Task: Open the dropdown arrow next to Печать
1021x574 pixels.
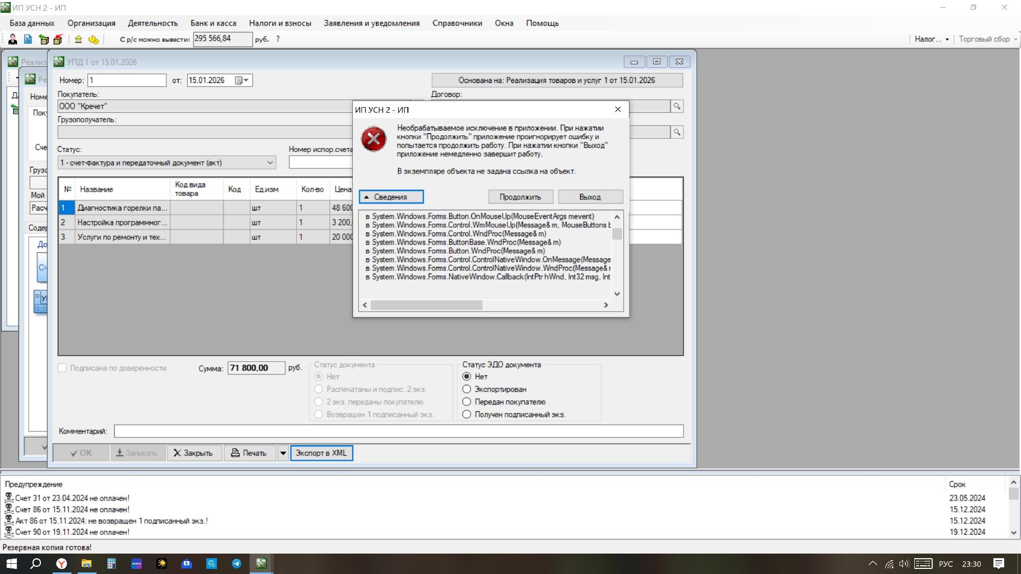Action: click(283, 453)
